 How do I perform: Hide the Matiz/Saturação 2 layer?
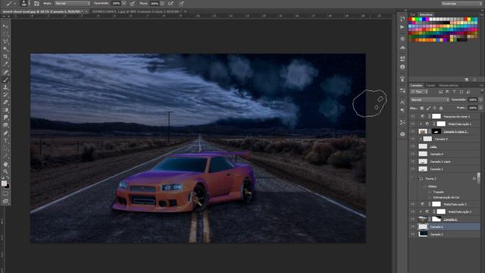413,204
